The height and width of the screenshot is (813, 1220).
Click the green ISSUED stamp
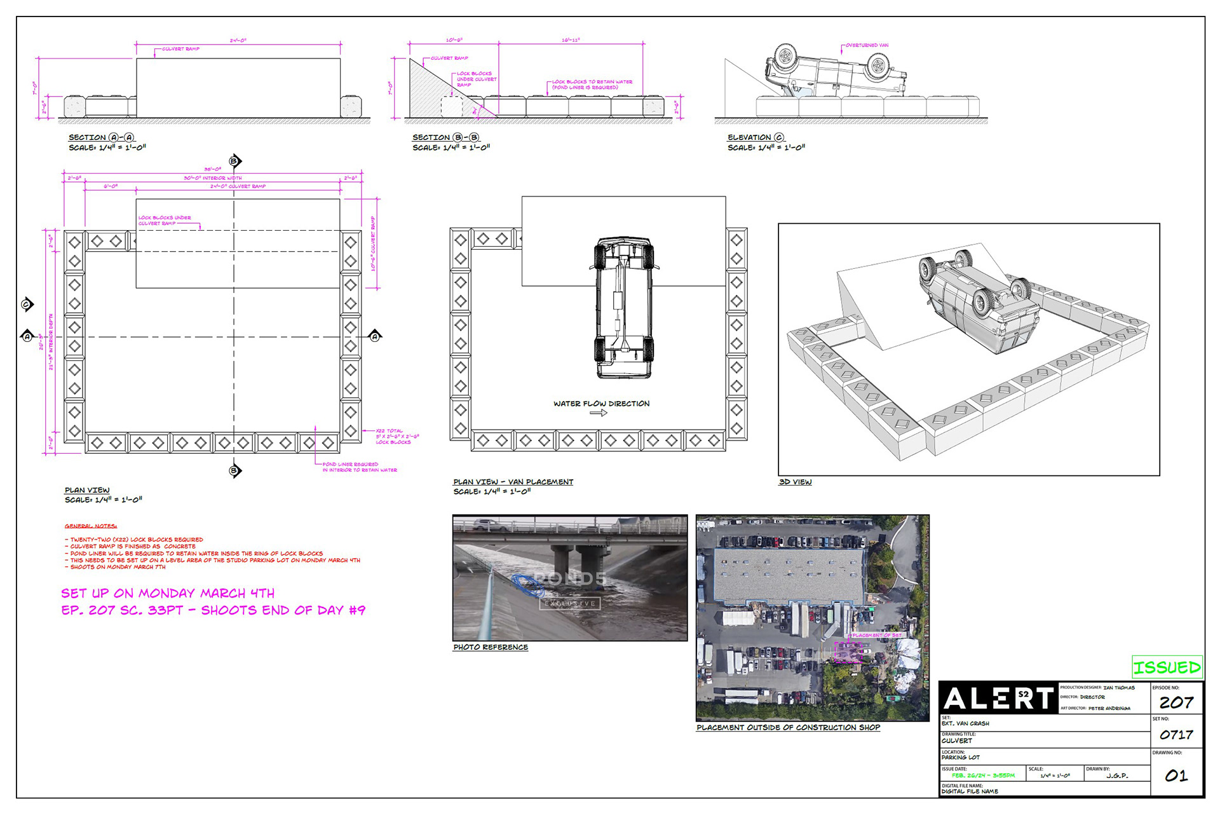click(x=1167, y=667)
